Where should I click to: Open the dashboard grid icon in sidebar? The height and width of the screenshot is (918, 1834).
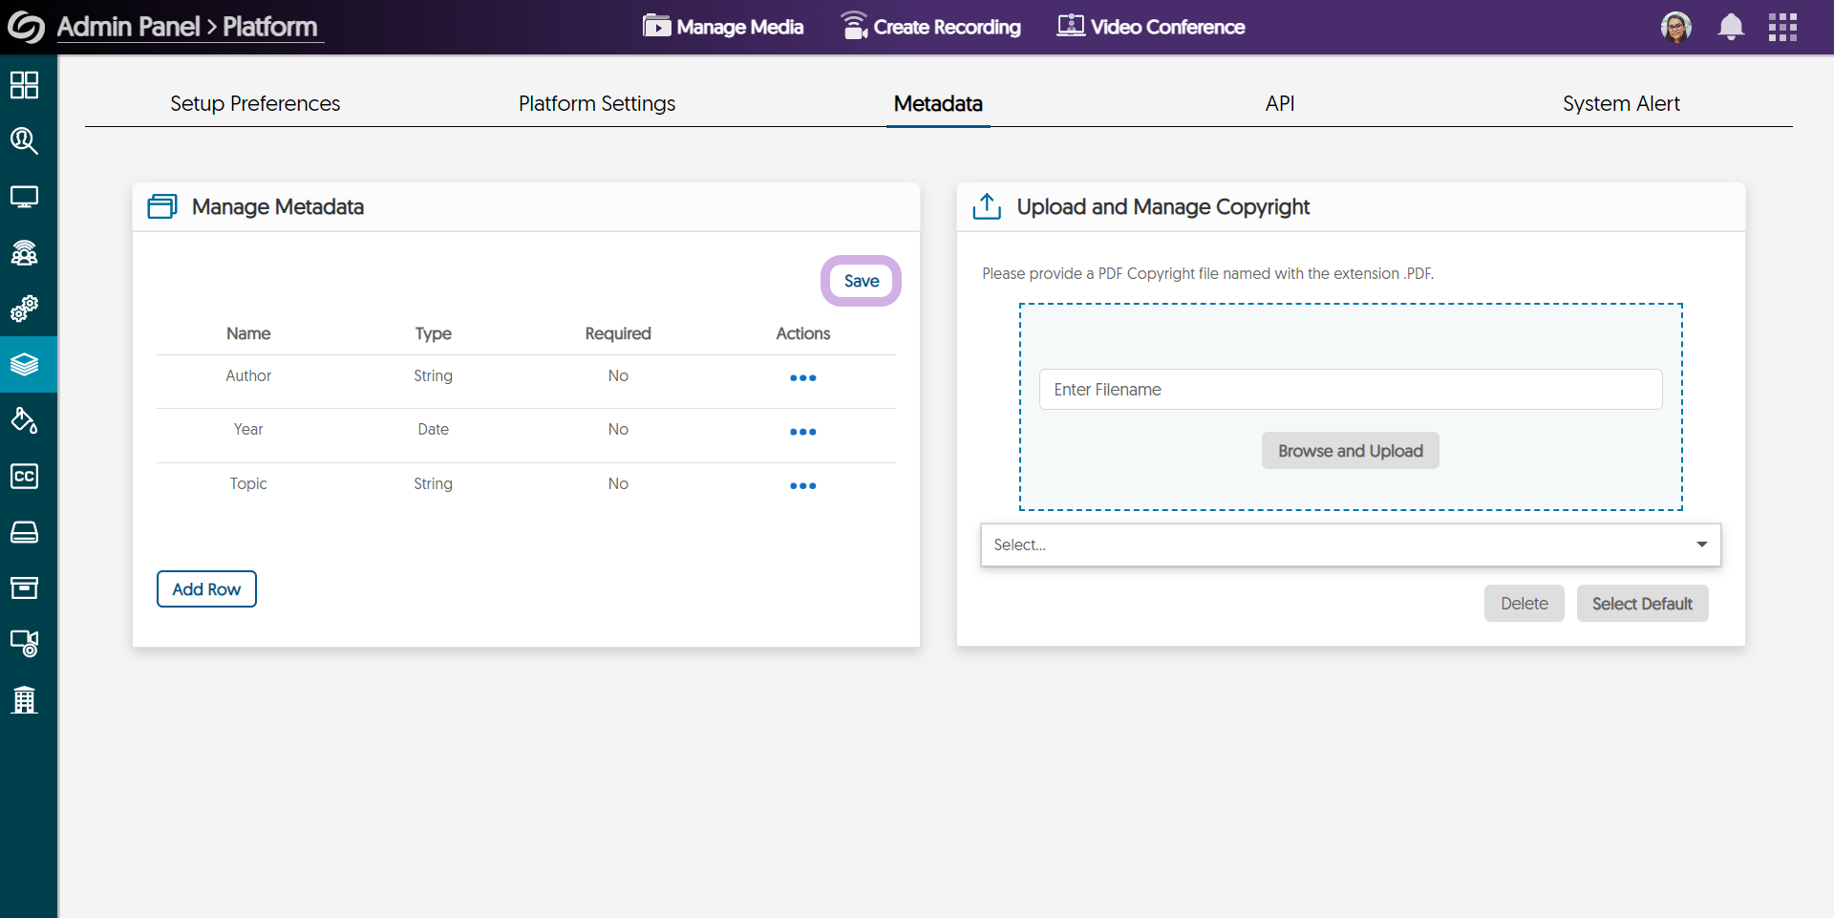coord(25,85)
